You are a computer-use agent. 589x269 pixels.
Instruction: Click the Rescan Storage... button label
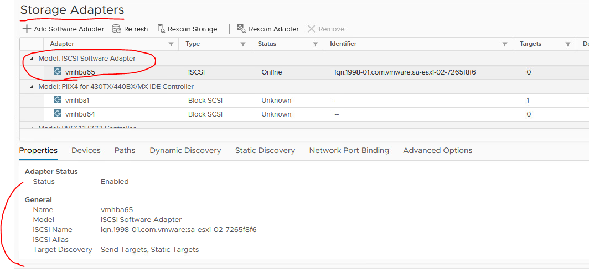pos(195,29)
